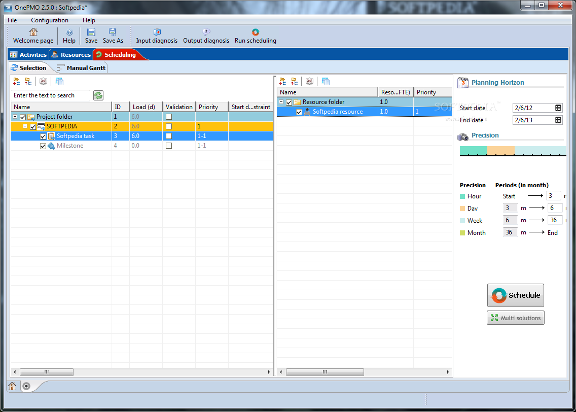Screen dimensions: 576x412
Task: Click the orange Day segment of precision bar
Action: tap(500, 150)
